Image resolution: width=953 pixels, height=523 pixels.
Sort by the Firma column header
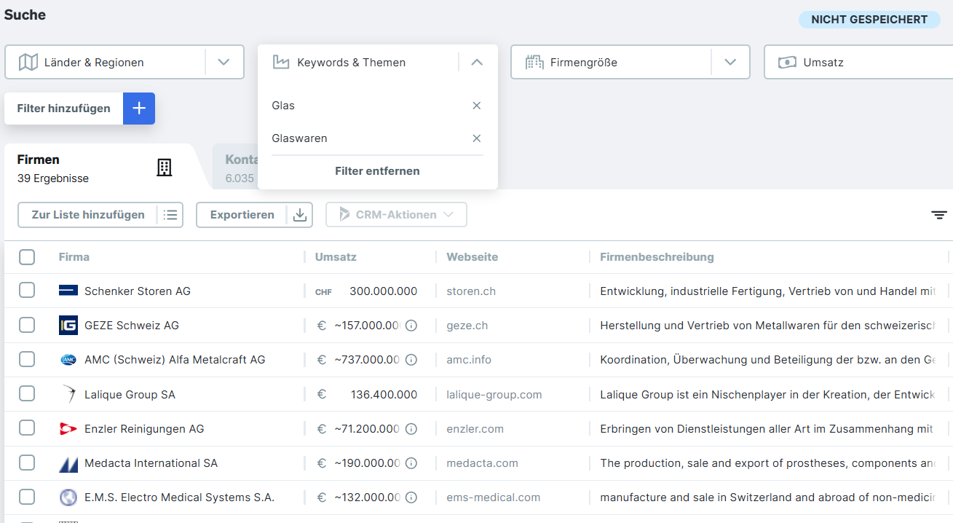[x=74, y=257]
